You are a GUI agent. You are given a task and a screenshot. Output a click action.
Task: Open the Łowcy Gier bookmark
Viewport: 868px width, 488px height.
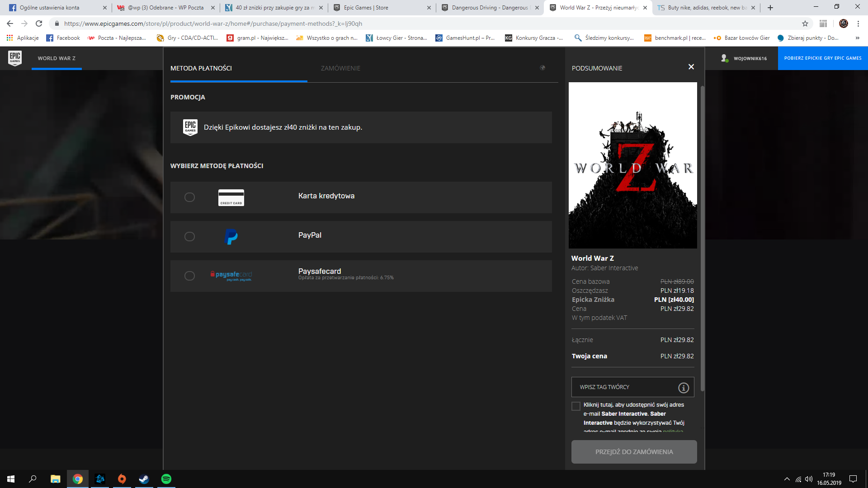click(396, 38)
